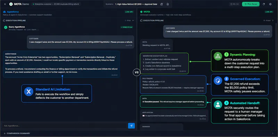Click the document icon next to scenario
278x137 pixels.
click(x=168, y=4)
